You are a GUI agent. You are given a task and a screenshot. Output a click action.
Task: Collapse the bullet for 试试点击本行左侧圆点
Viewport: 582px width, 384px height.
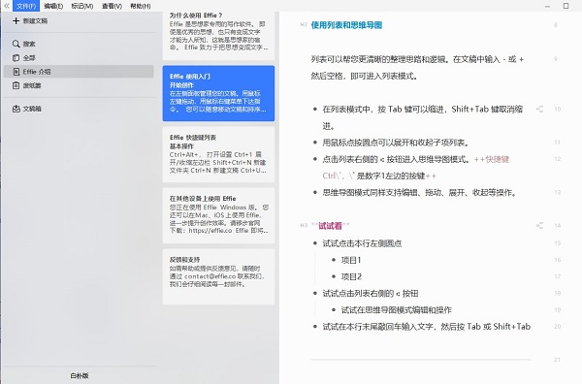(x=315, y=243)
